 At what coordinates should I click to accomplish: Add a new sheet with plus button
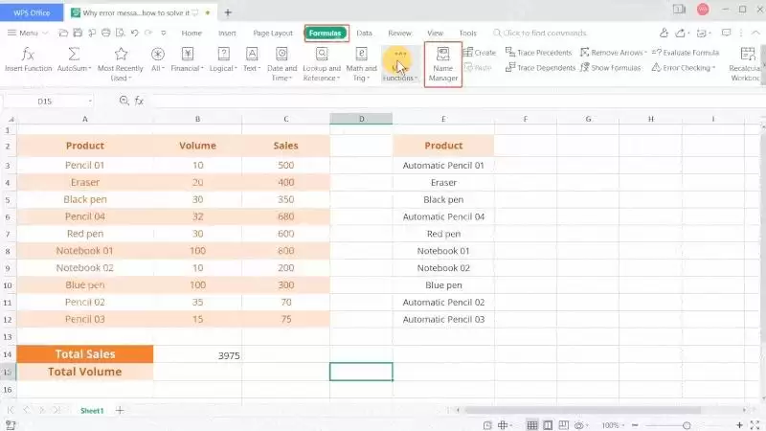click(x=120, y=411)
